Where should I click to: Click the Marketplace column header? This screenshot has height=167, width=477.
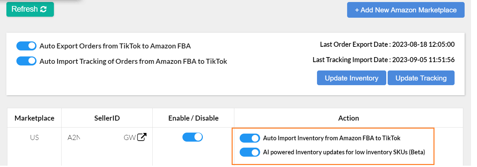click(34, 118)
